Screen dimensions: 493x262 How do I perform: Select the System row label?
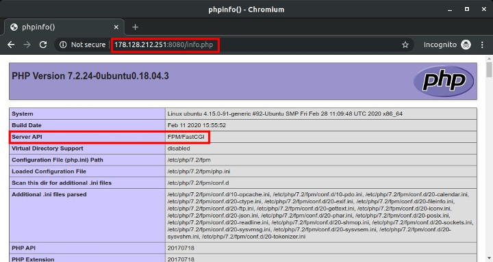[x=23, y=114]
